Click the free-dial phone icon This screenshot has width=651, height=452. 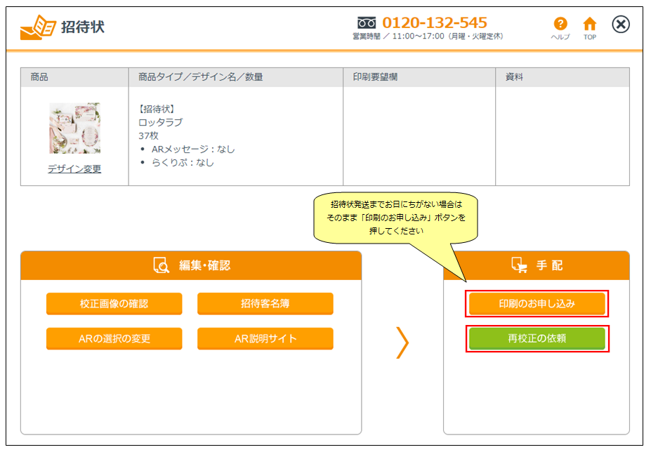(x=367, y=22)
